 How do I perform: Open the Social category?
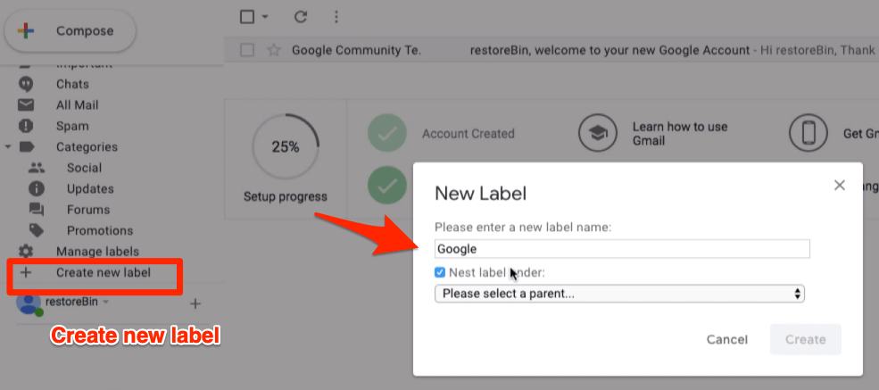[84, 168]
